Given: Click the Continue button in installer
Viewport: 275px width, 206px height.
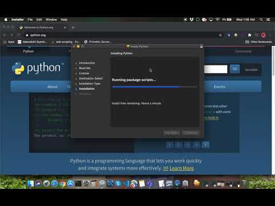Looking at the screenshot, I should (190, 133).
